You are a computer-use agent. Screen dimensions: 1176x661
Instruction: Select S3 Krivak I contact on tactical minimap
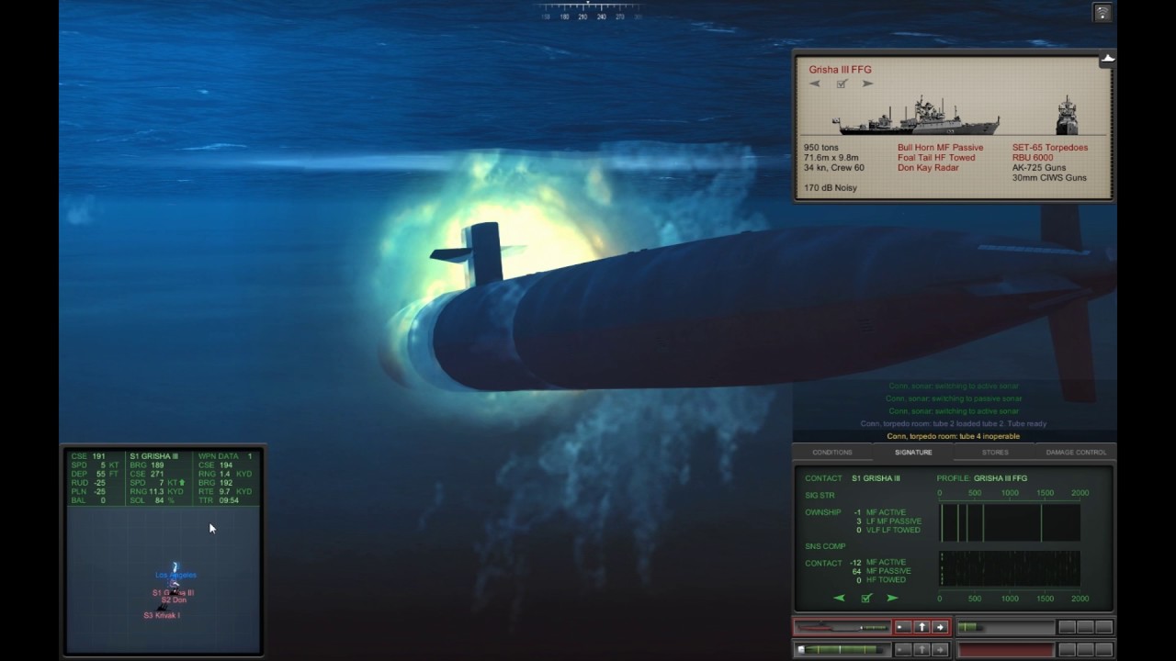click(x=162, y=615)
